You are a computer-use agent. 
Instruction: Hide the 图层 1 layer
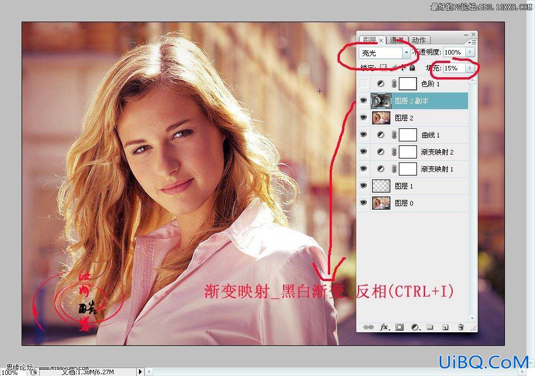click(364, 185)
